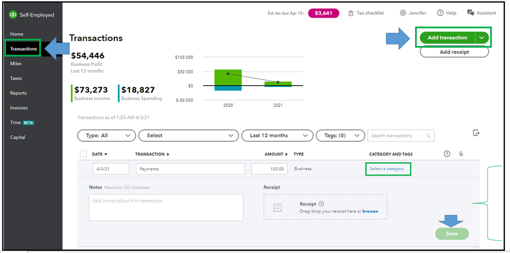Open Invoices in the sidebar
510x253 pixels.
[19, 108]
